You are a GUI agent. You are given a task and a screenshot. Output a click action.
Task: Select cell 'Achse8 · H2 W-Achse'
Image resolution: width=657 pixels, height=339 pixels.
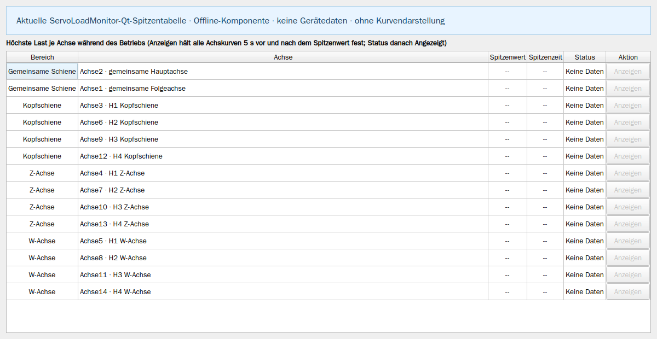tap(283, 258)
